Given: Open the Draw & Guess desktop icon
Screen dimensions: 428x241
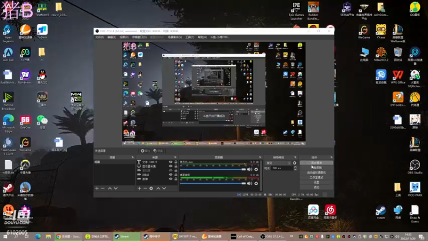Looking at the screenshot, I should point(415,214).
